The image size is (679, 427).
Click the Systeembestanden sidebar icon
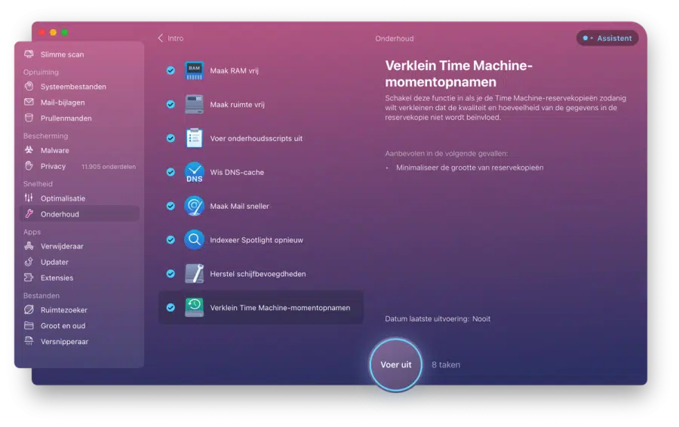pyautogui.click(x=29, y=86)
